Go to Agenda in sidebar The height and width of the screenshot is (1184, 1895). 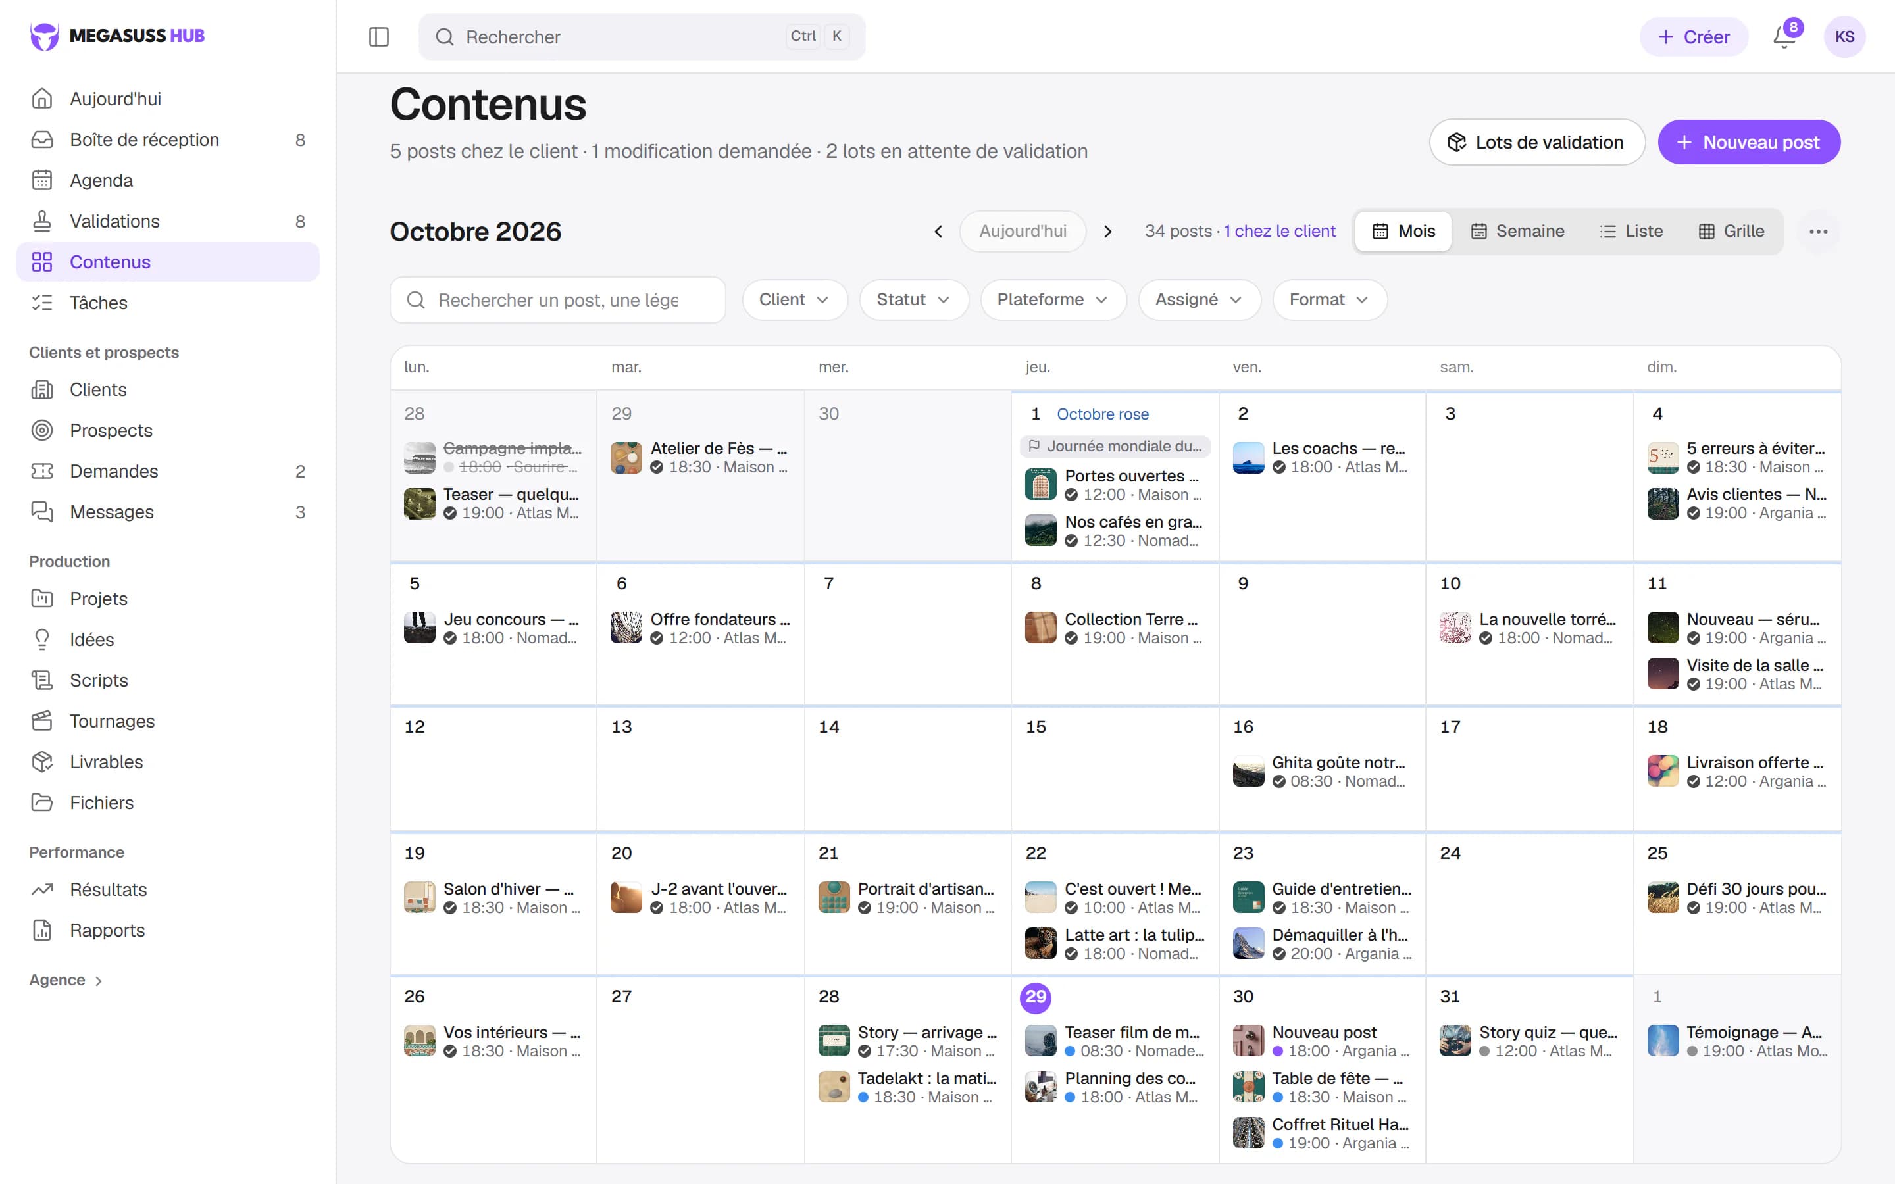[168, 180]
